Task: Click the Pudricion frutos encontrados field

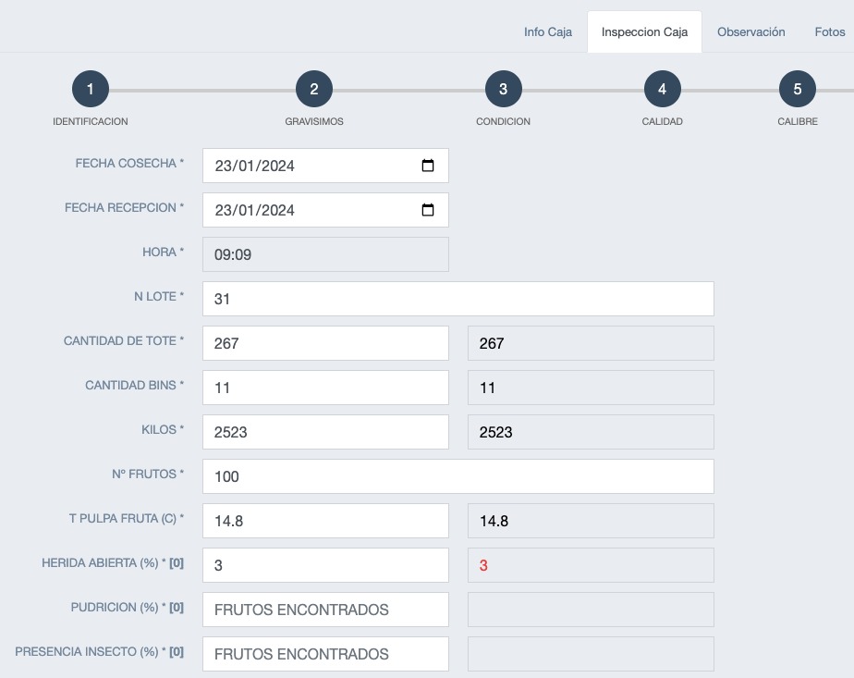Action: point(325,610)
